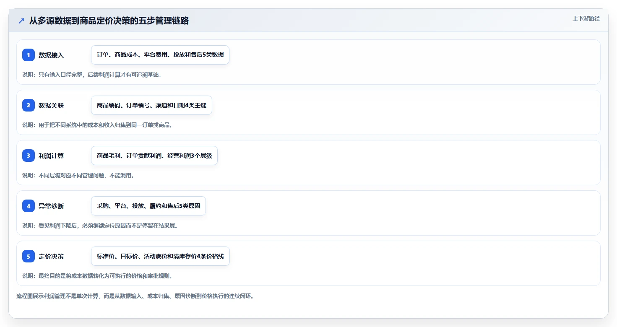Click the chip 标准价、目标价、活动底价和清库存价4条价格线

(160, 256)
